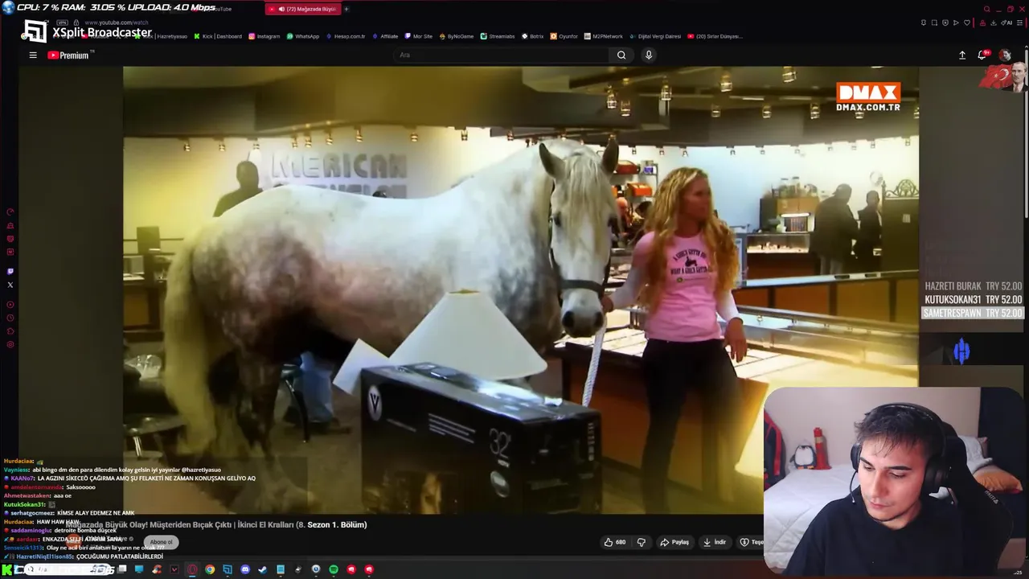Open the Hesap.com.tr bookmark
Image resolution: width=1029 pixels, height=579 pixels.
click(346, 36)
